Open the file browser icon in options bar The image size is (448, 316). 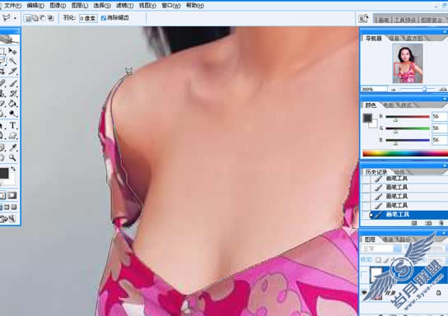pyautogui.click(x=363, y=18)
